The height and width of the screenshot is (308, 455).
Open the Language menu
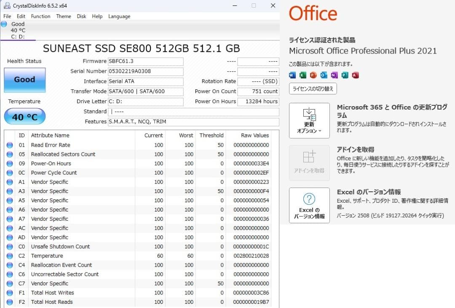(x=119, y=16)
